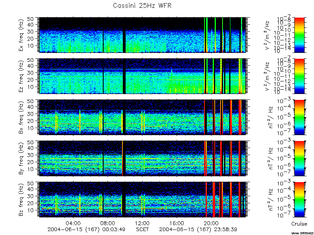This screenshot has width=314, height=235.
Task: Select the 'Bz freq (Hz)' axis label
Action: (x=22, y=200)
